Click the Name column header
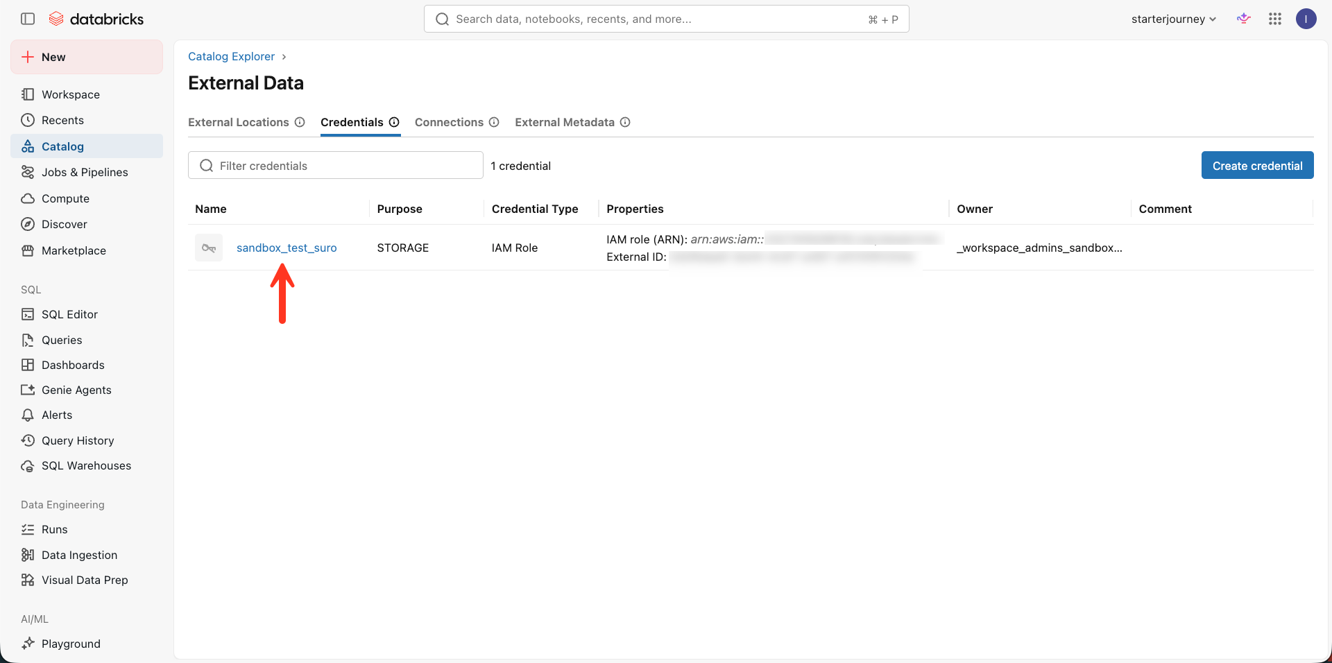Image resolution: width=1332 pixels, height=663 pixels. point(211,209)
